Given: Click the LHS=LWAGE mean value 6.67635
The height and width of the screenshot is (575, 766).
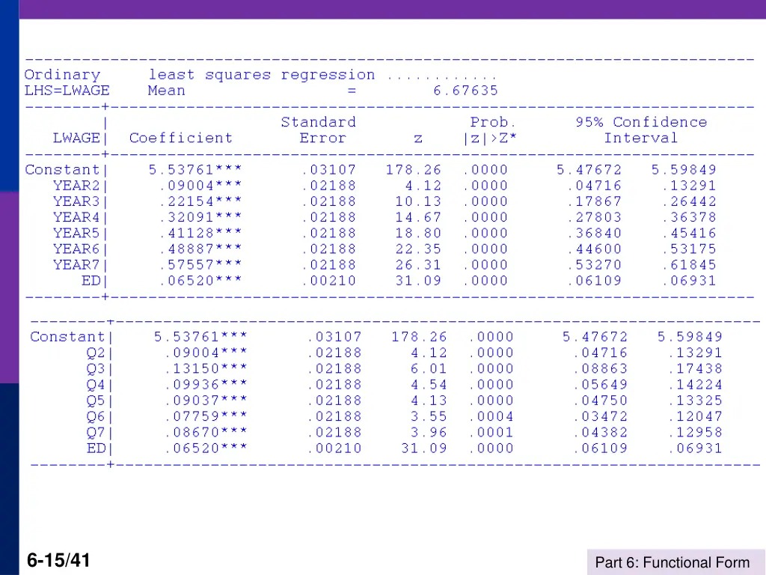Looking at the screenshot, I should point(465,91).
